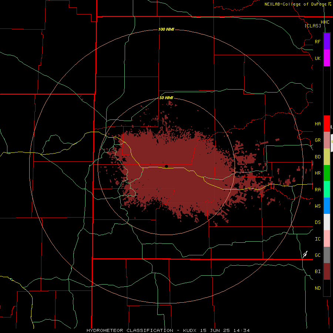Viewport: 333px width, 333px height.
Task: Click the "RF" legend label
Action: (317, 41)
